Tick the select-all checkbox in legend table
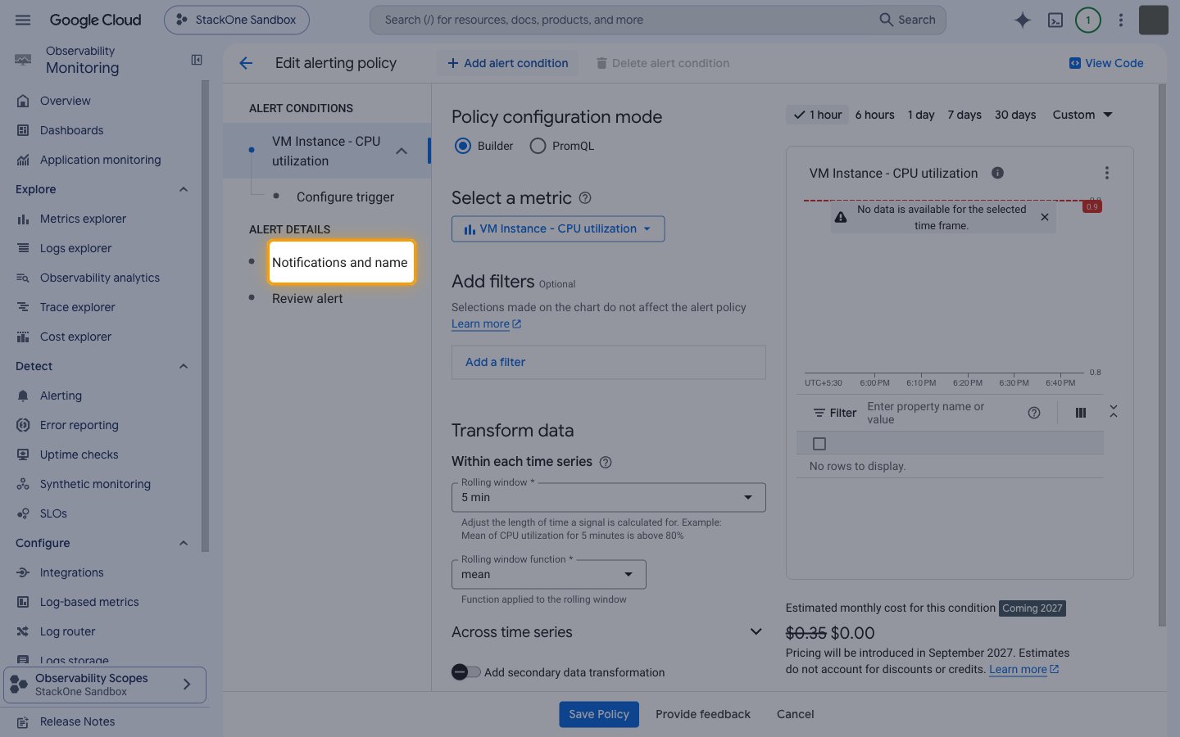1180x737 pixels. pos(819,444)
